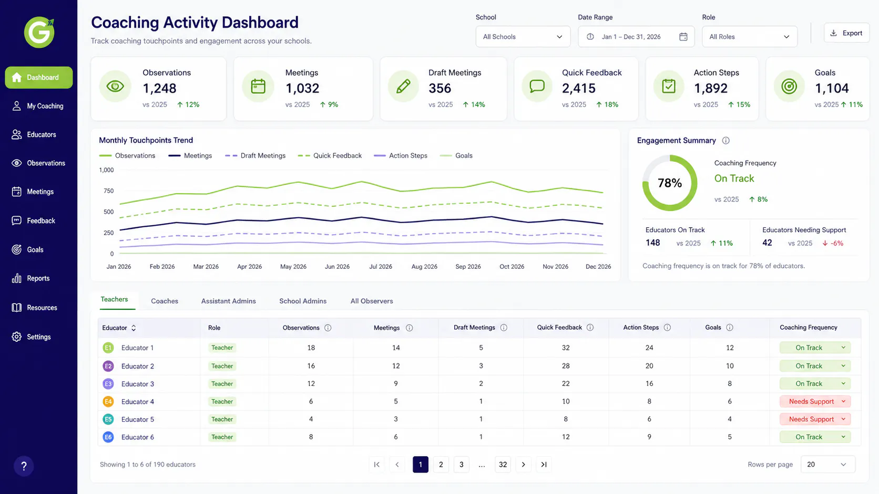Click the Goals card target icon
879x494 pixels.
[789, 86]
